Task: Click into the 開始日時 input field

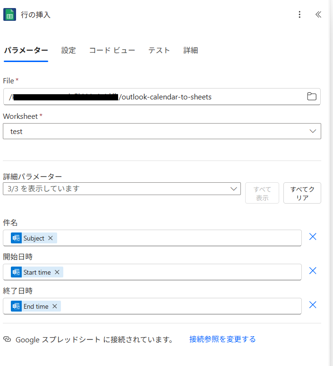Action: click(152, 272)
